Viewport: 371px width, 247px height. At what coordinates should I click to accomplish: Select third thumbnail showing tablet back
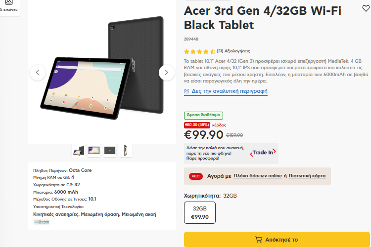[x=110, y=150]
